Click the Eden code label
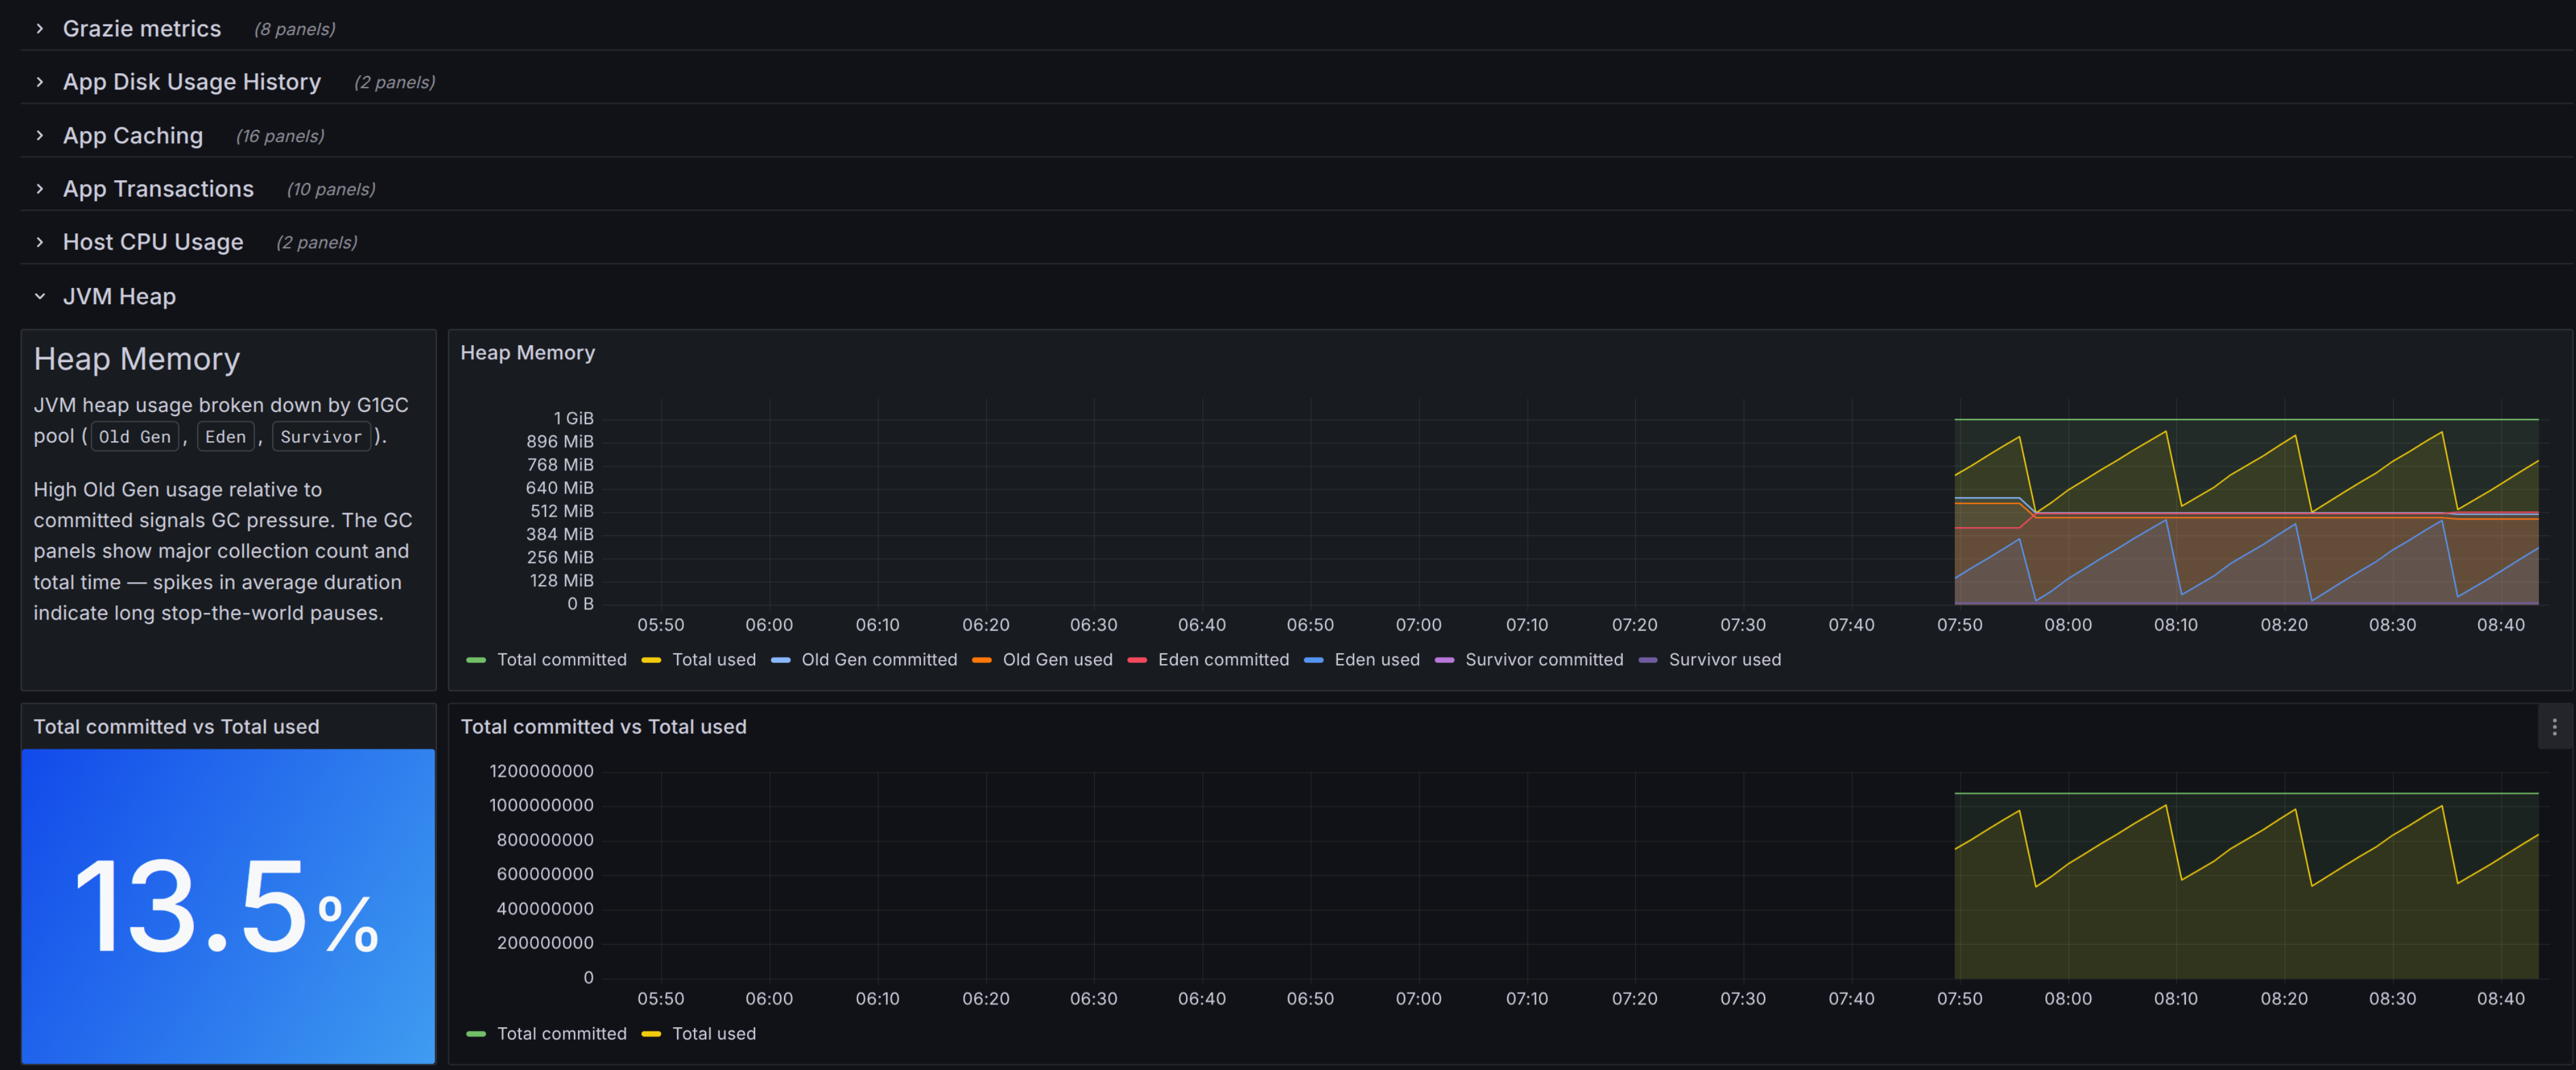The width and height of the screenshot is (2576, 1070). (225, 437)
